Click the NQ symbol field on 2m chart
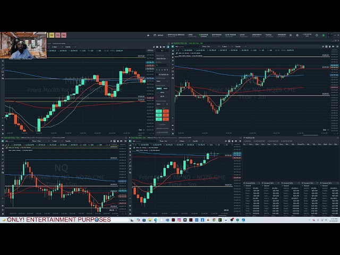Viewport: 340px width, 255px height. 188,47
